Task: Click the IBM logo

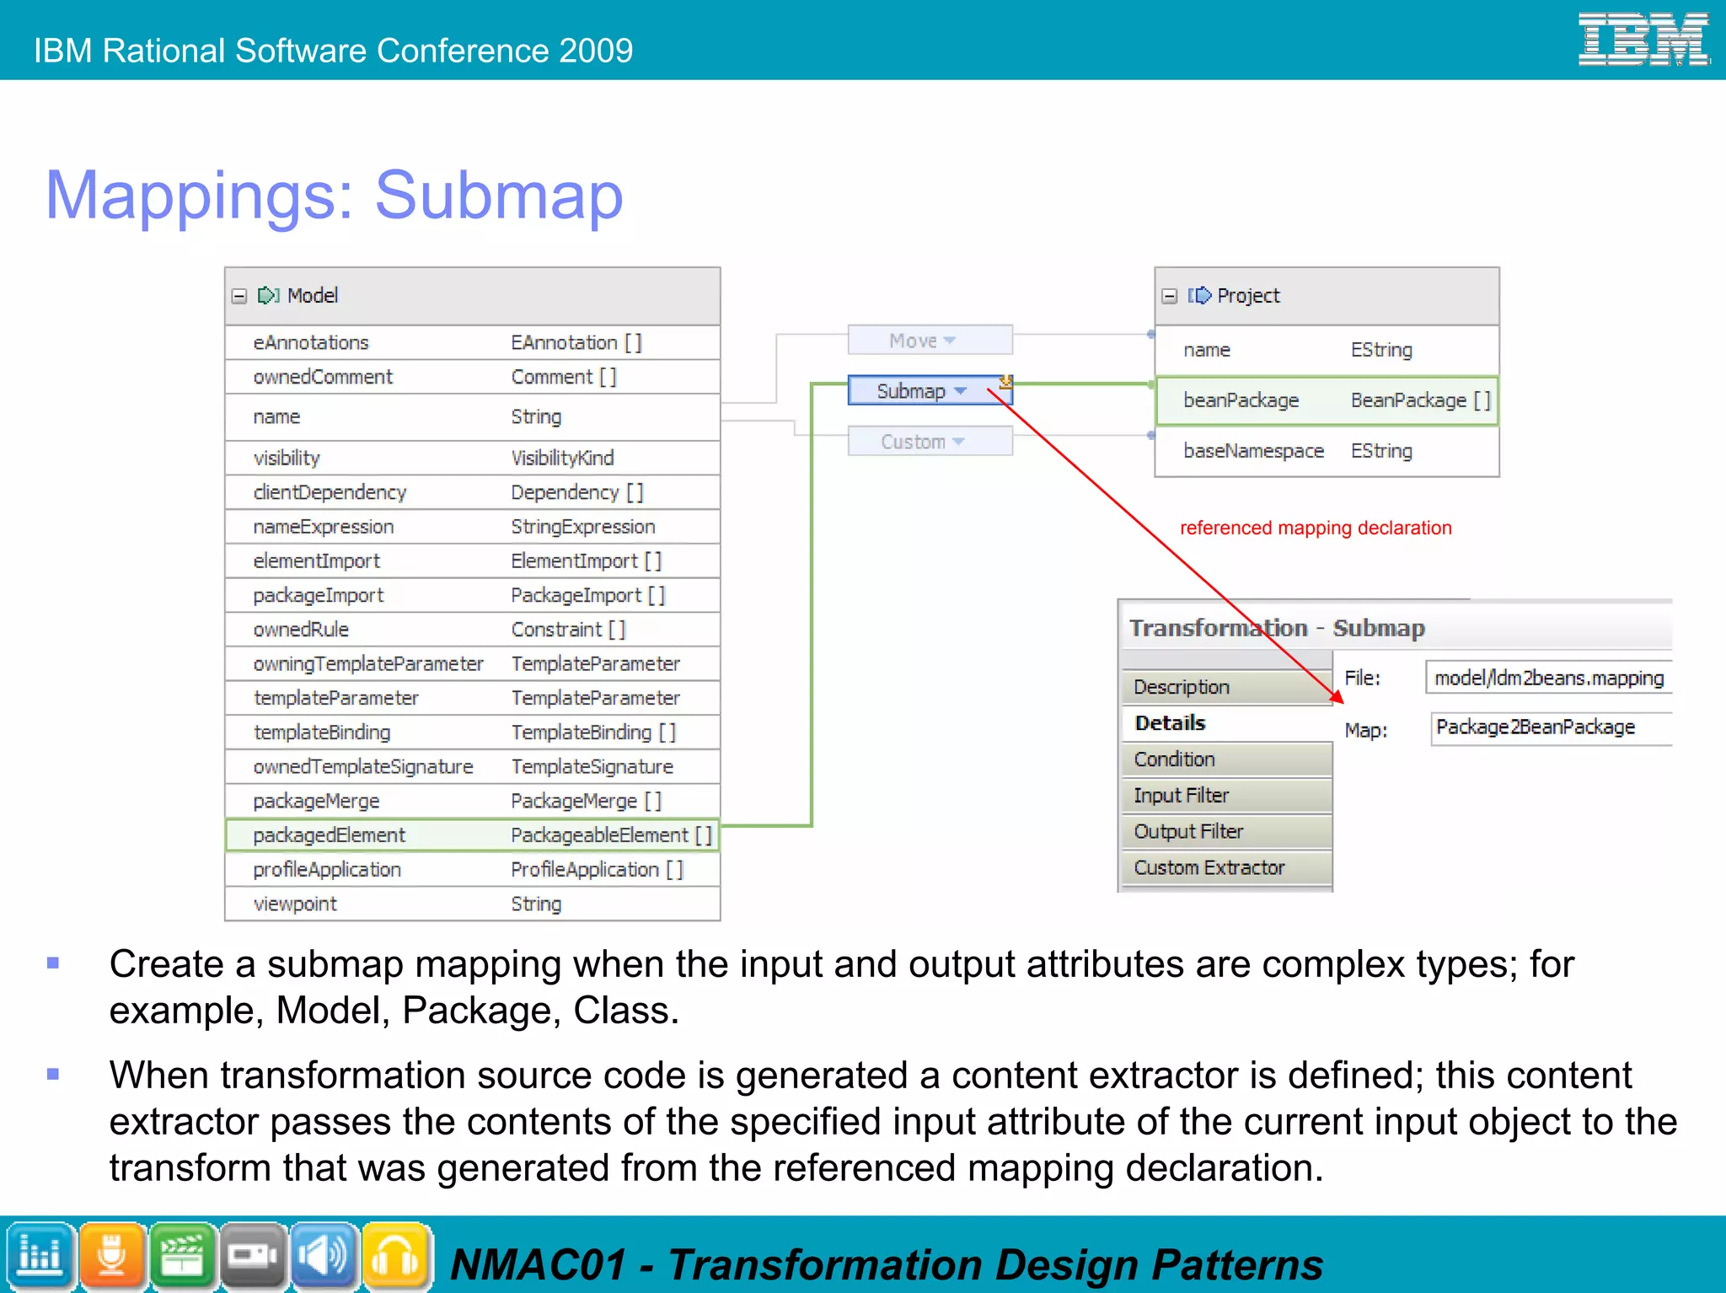Action: pyautogui.click(x=1643, y=39)
